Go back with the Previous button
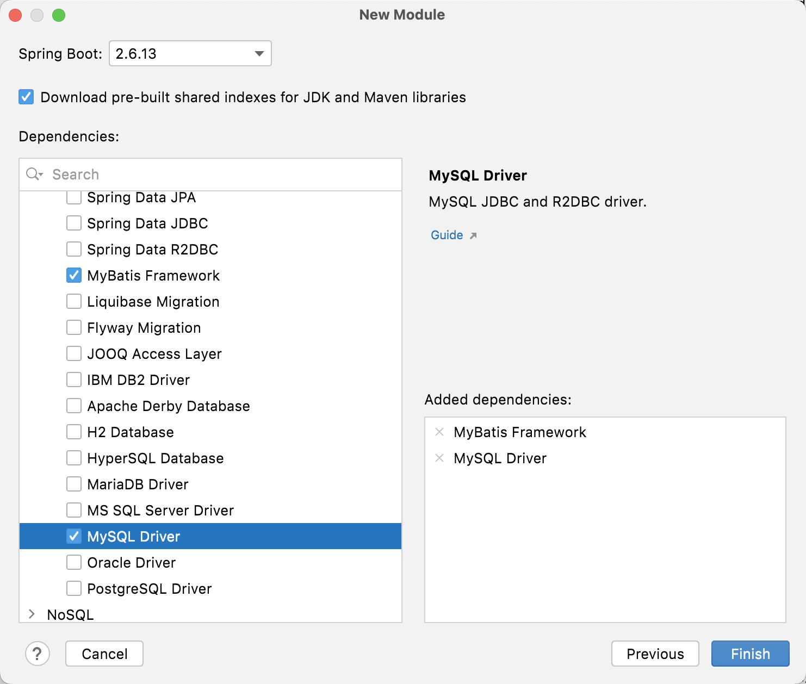 pos(655,654)
